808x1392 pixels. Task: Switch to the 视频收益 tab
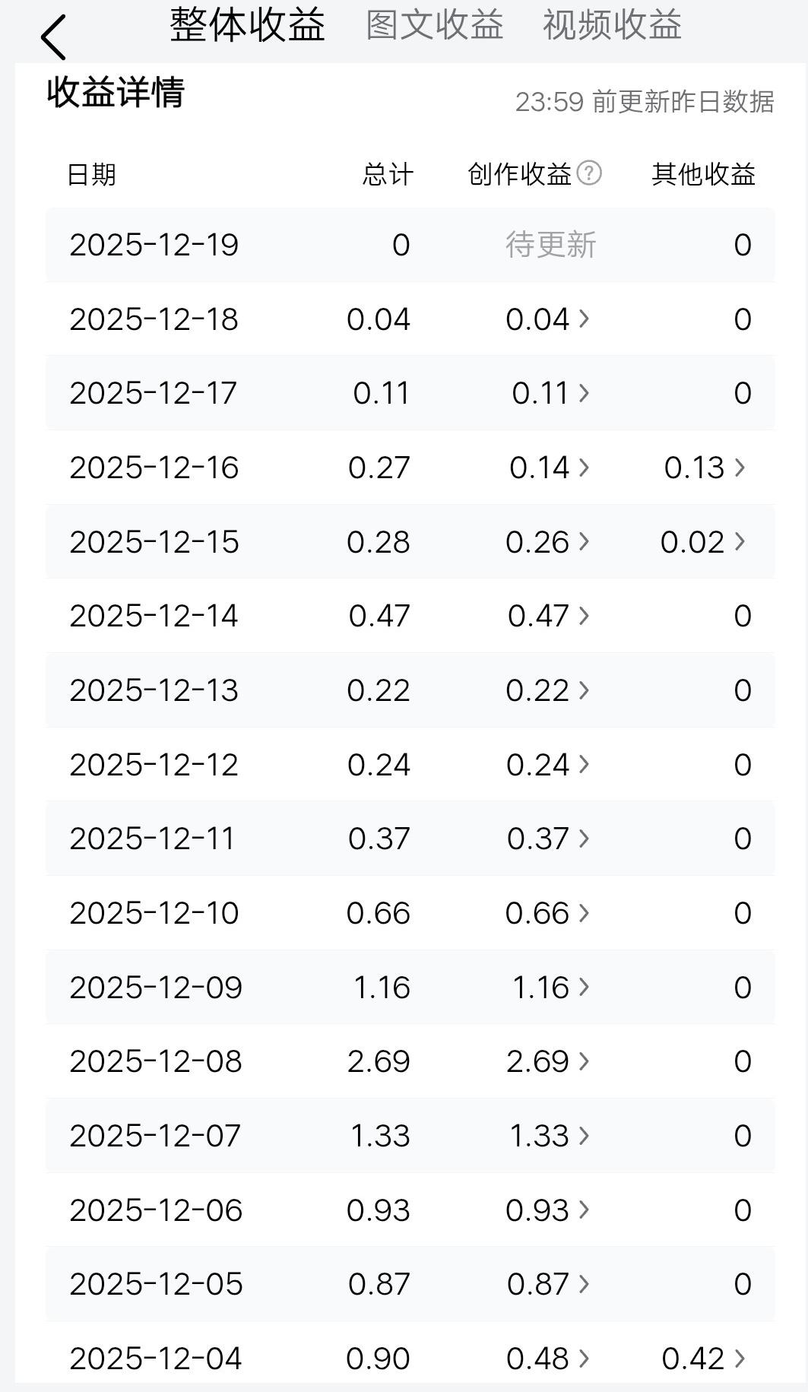[612, 25]
